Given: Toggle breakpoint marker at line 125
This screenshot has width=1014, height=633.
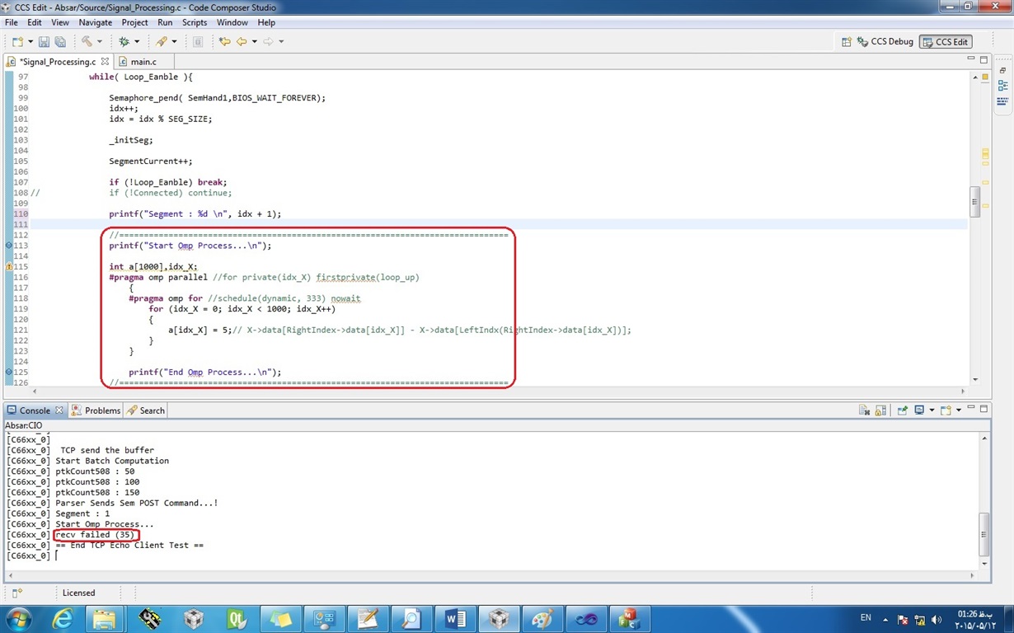Looking at the screenshot, I should (x=9, y=373).
